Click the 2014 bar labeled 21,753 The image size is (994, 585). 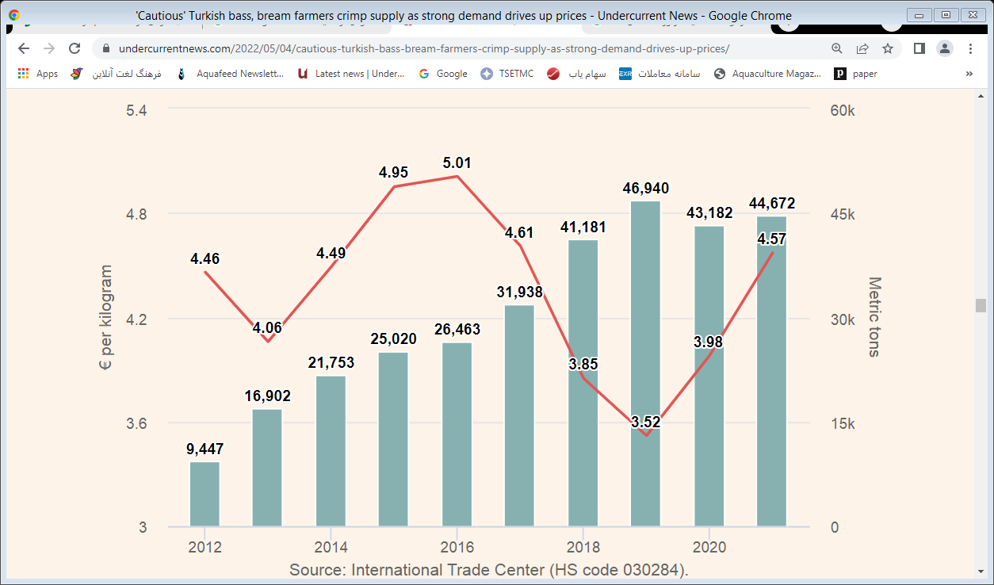click(331, 451)
